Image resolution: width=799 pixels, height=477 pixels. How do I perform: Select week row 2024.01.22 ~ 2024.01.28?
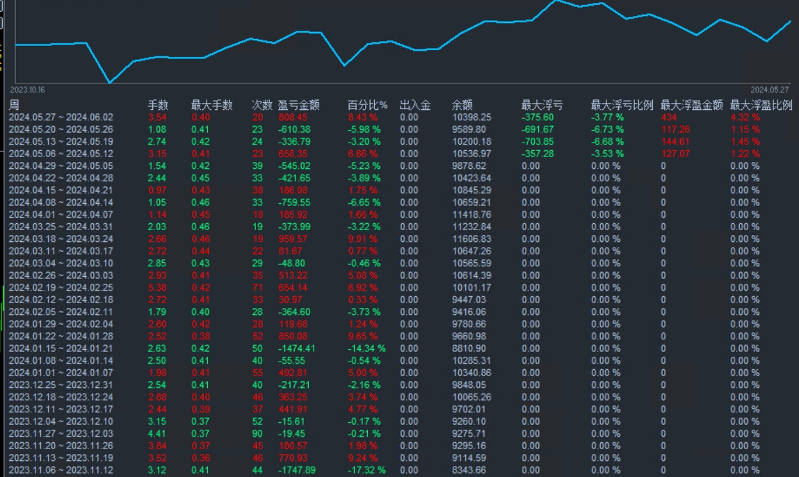coord(399,337)
